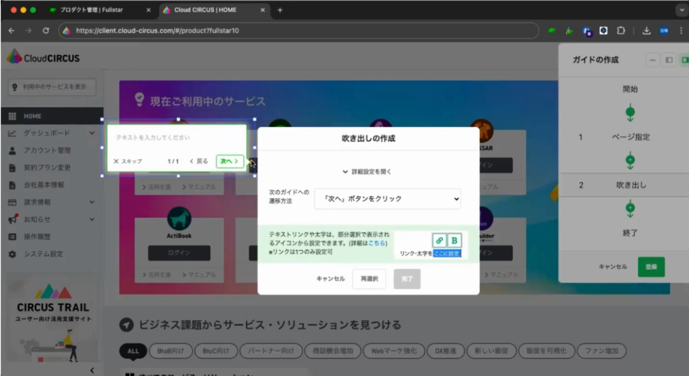This screenshot has width=689, height=376.
Task: Click 再選択 button in the dialog
Action: coord(369,279)
